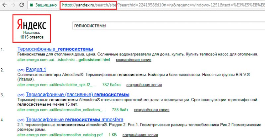The height and width of the screenshot is (139, 265).
Task: Open 'Термосифонные (пассивные) гелиосистемы' result
Action: pyautogui.click(x=78, y=94)
